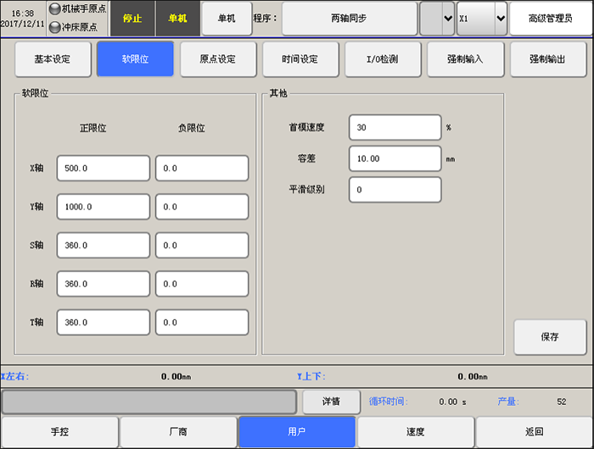Viewport: 594px width, 449px height.
Task: Select the I/O检测 tab
Action: pos(383,59)
